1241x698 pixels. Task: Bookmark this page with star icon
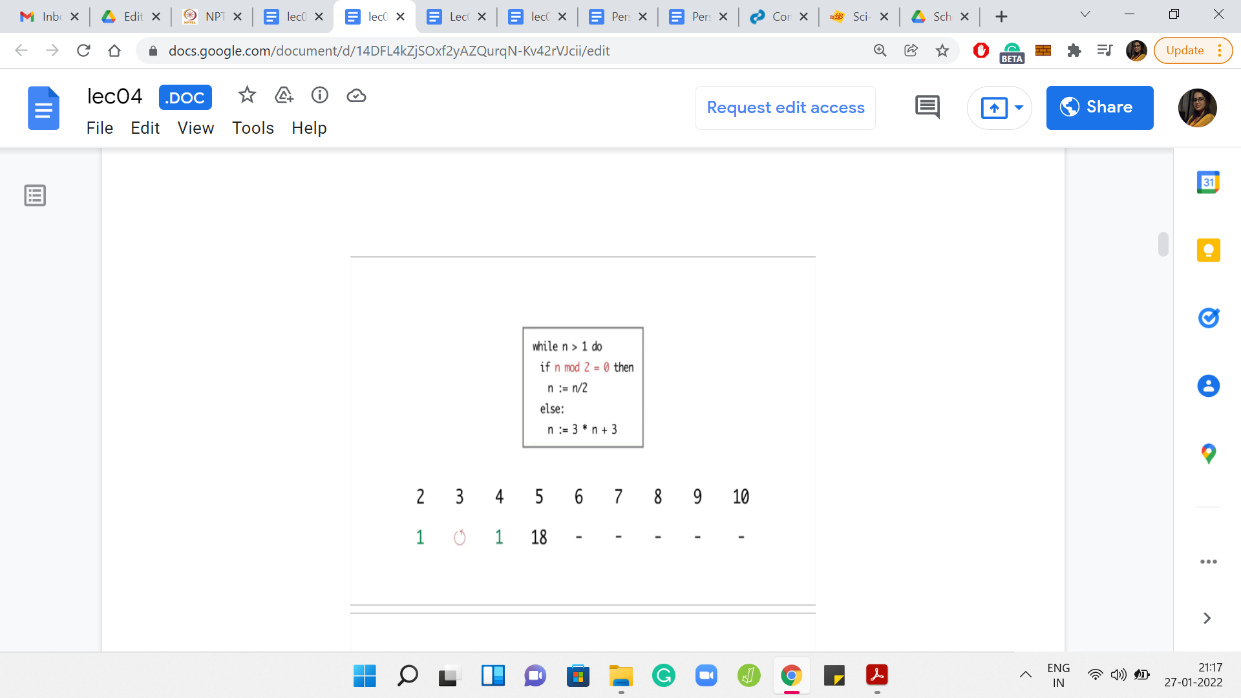[x=942, y=50]
